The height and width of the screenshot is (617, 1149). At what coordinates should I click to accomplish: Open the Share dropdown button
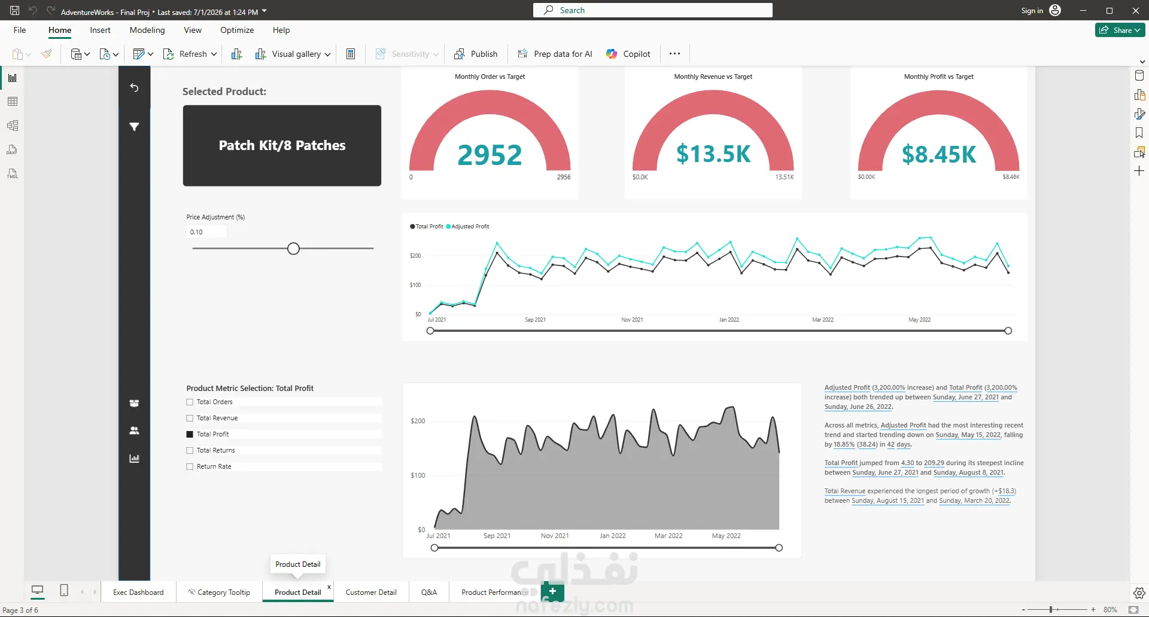1120,30
